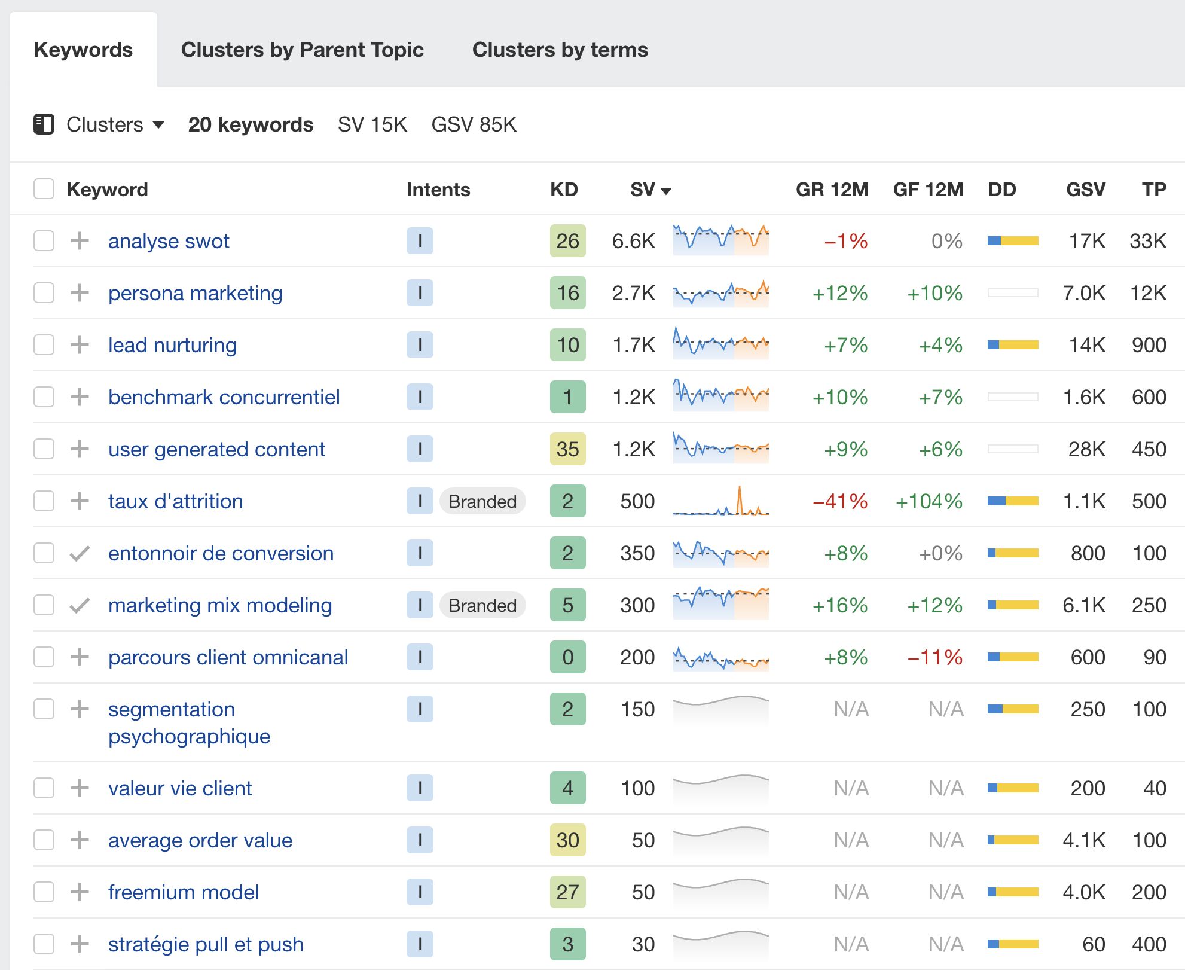Click the SV column sort arrow
1185x970 pixels.
pyautogui.click(x=667, y=190)
